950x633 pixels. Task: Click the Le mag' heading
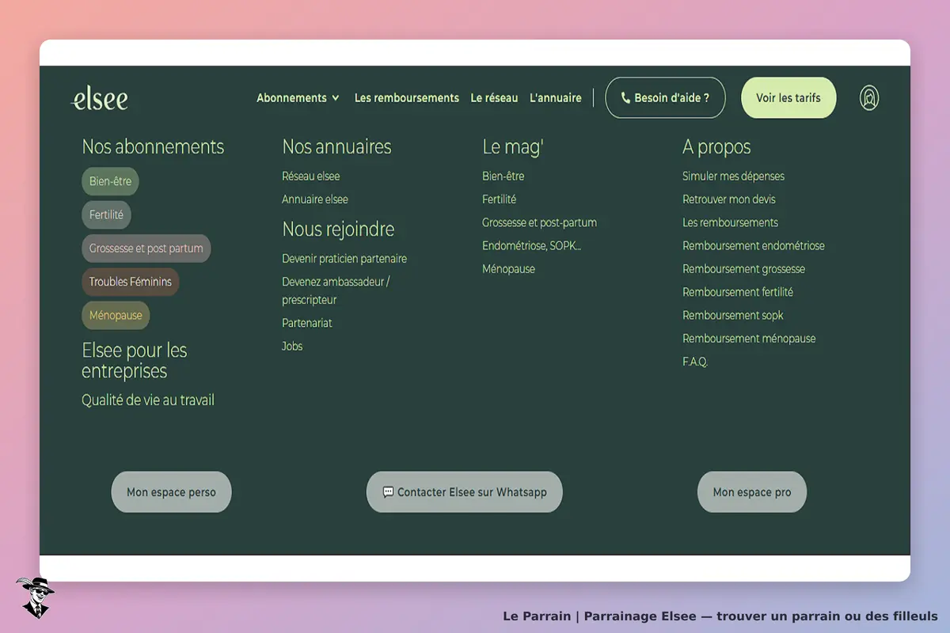click(513, 146)
